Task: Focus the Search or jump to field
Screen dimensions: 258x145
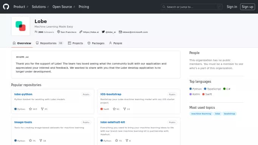Action: tap(192, 7)
